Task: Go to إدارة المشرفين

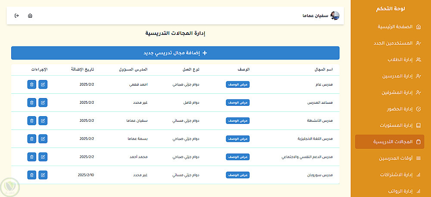Action: [390, 93]
